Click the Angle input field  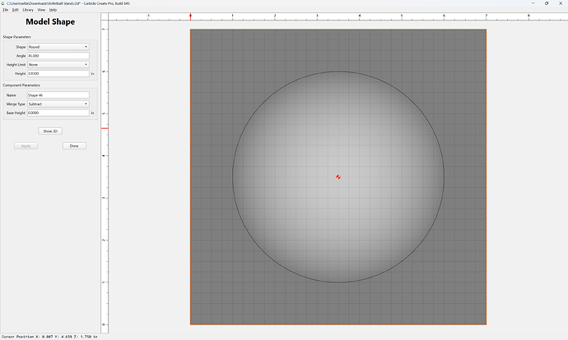coord(58,56)
